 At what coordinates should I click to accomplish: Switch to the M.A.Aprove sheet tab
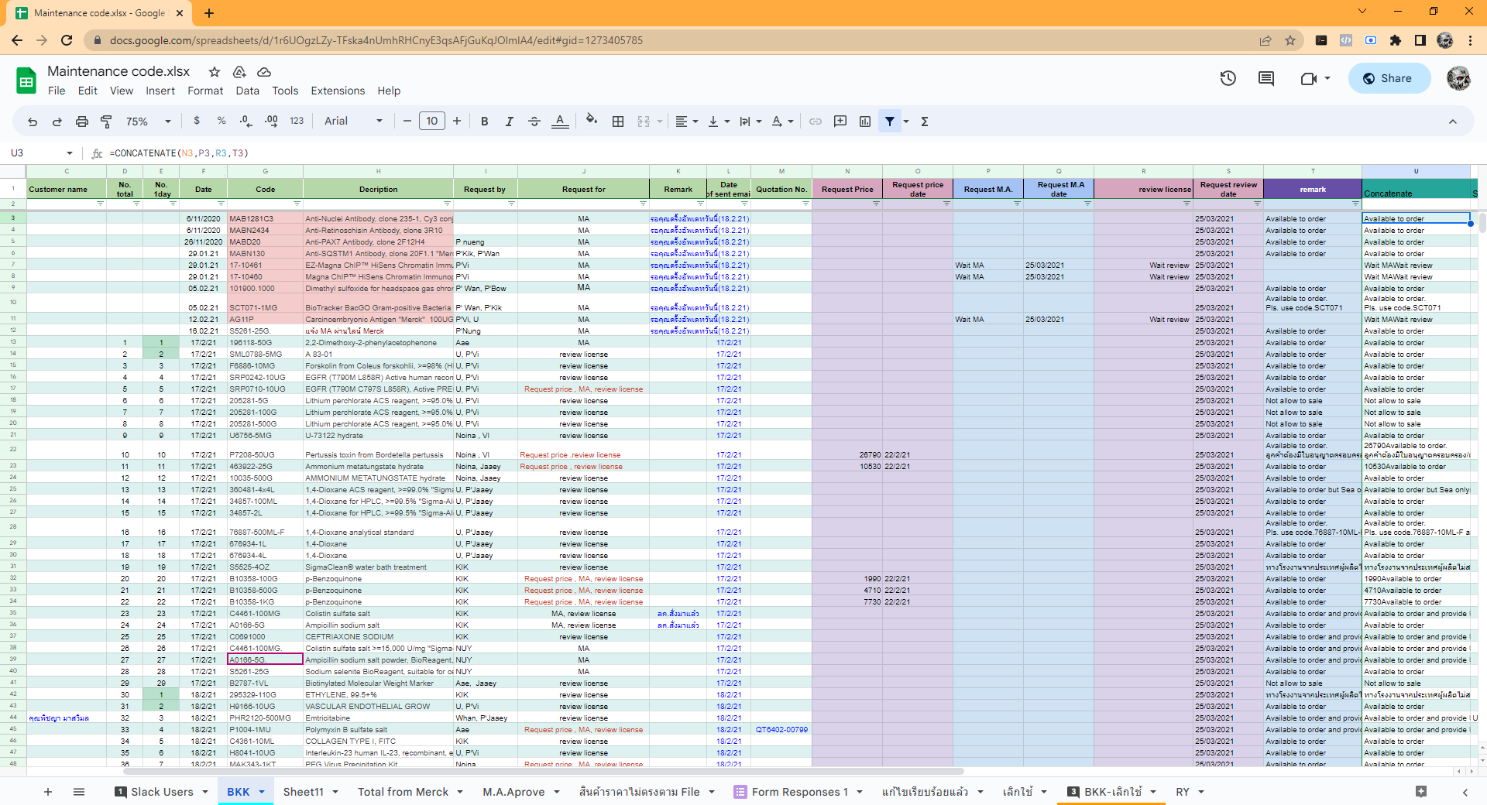click(x=513, y=792)
